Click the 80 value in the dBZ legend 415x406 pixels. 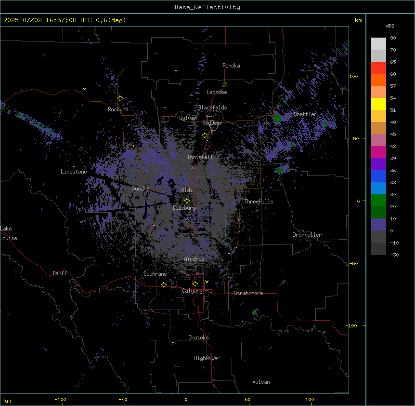(x=393, y=38)
